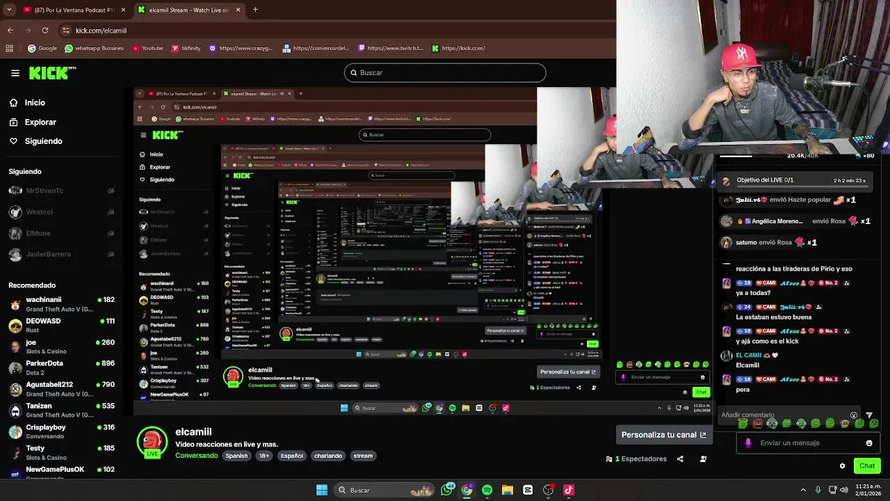This screenshot has height=501, width=890.
Task: Open JavierBarrera's followed channel
Action: 61,254
